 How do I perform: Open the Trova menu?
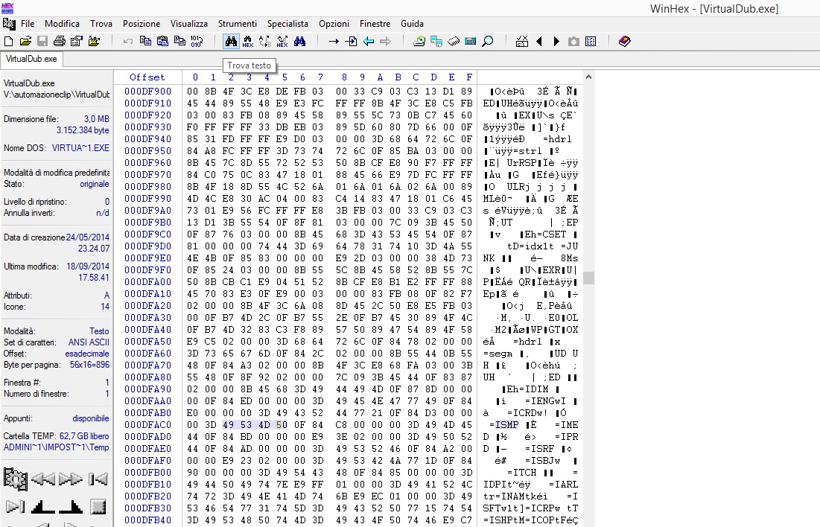pyautogui.click(x=101, y=24)
